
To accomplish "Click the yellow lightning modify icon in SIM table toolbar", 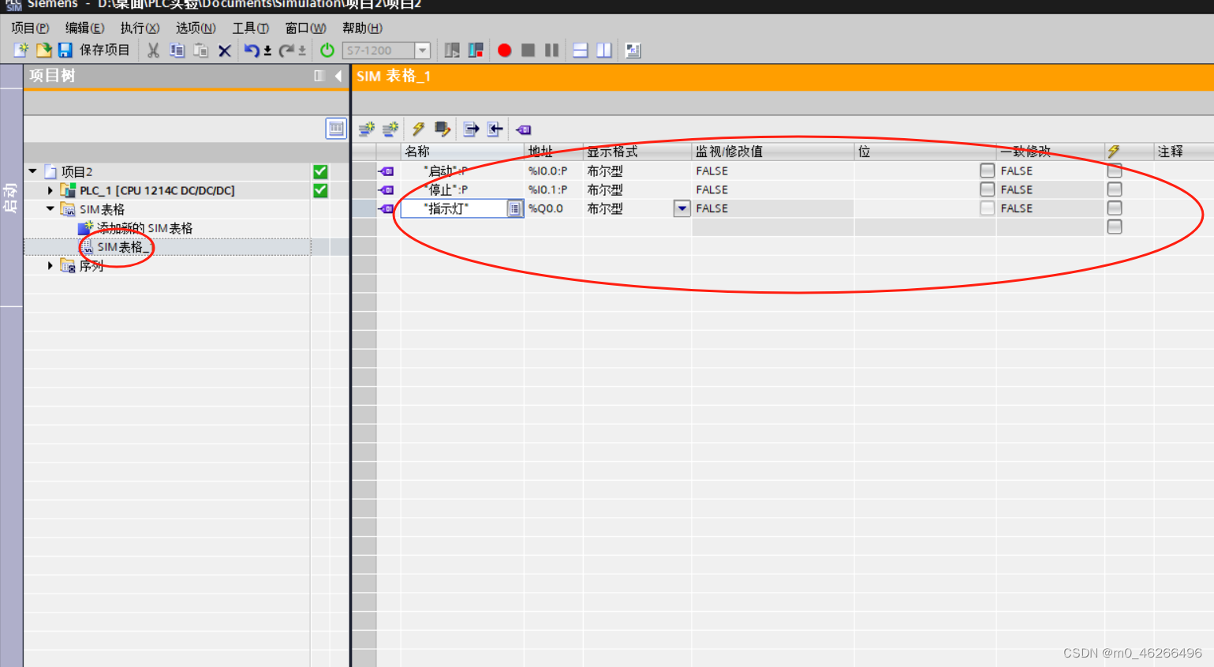I will [417, 129].
